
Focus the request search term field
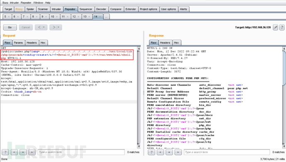point(81,152)
